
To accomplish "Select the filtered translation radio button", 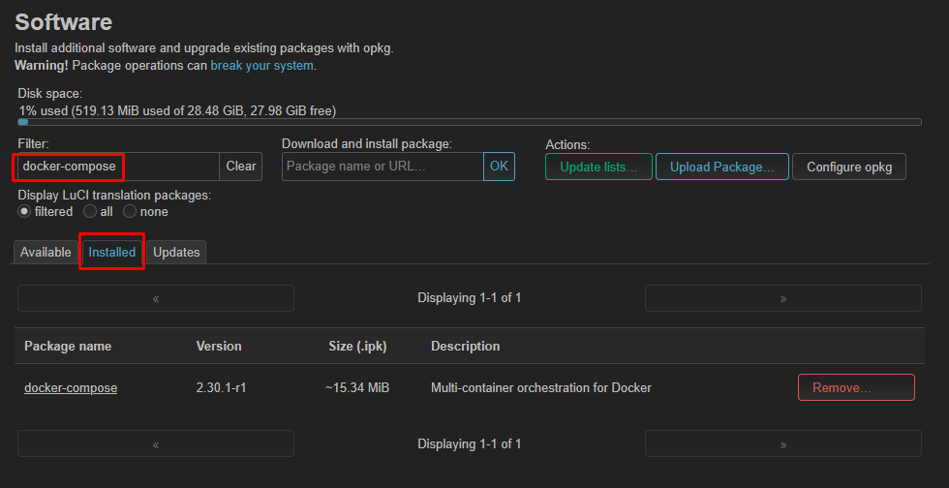I will [24, 211].
